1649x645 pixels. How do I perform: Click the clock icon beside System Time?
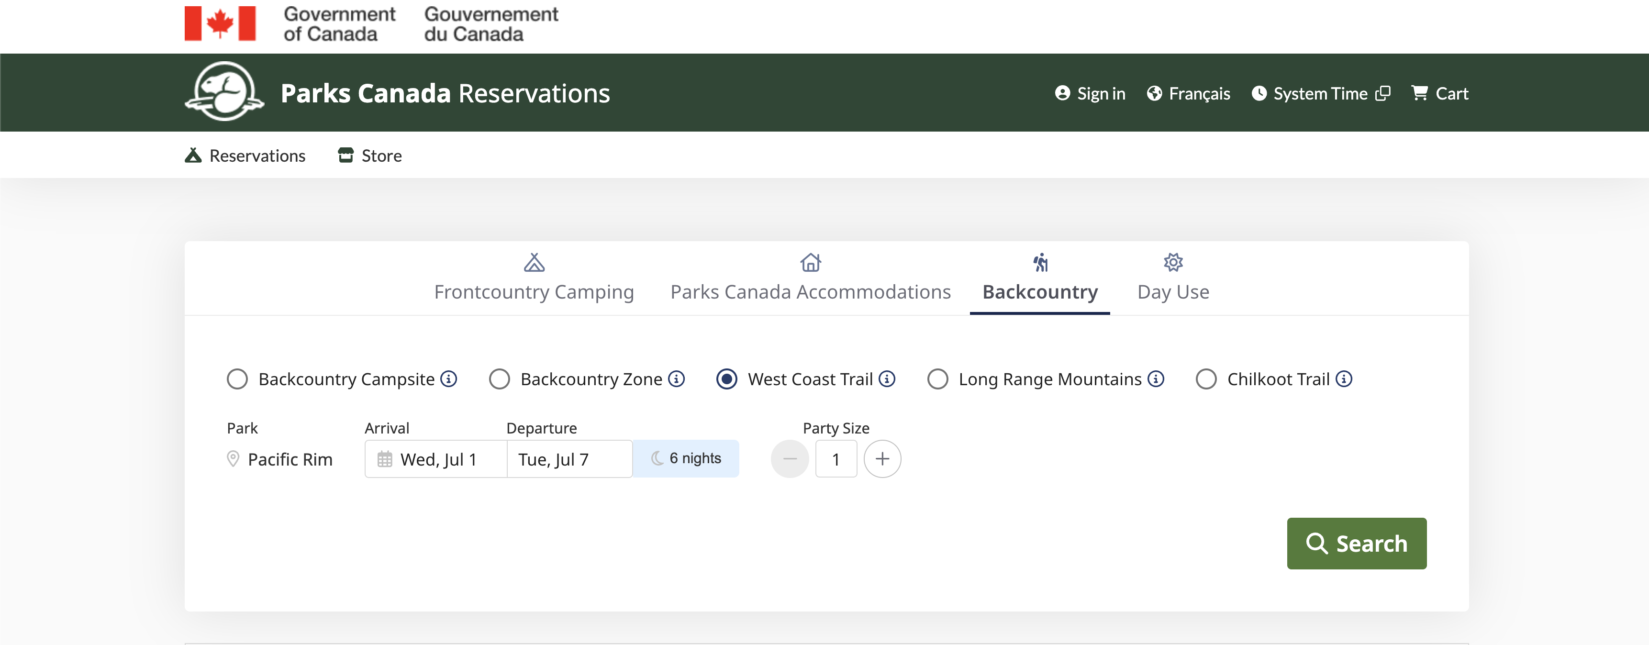pos(1259,93)
